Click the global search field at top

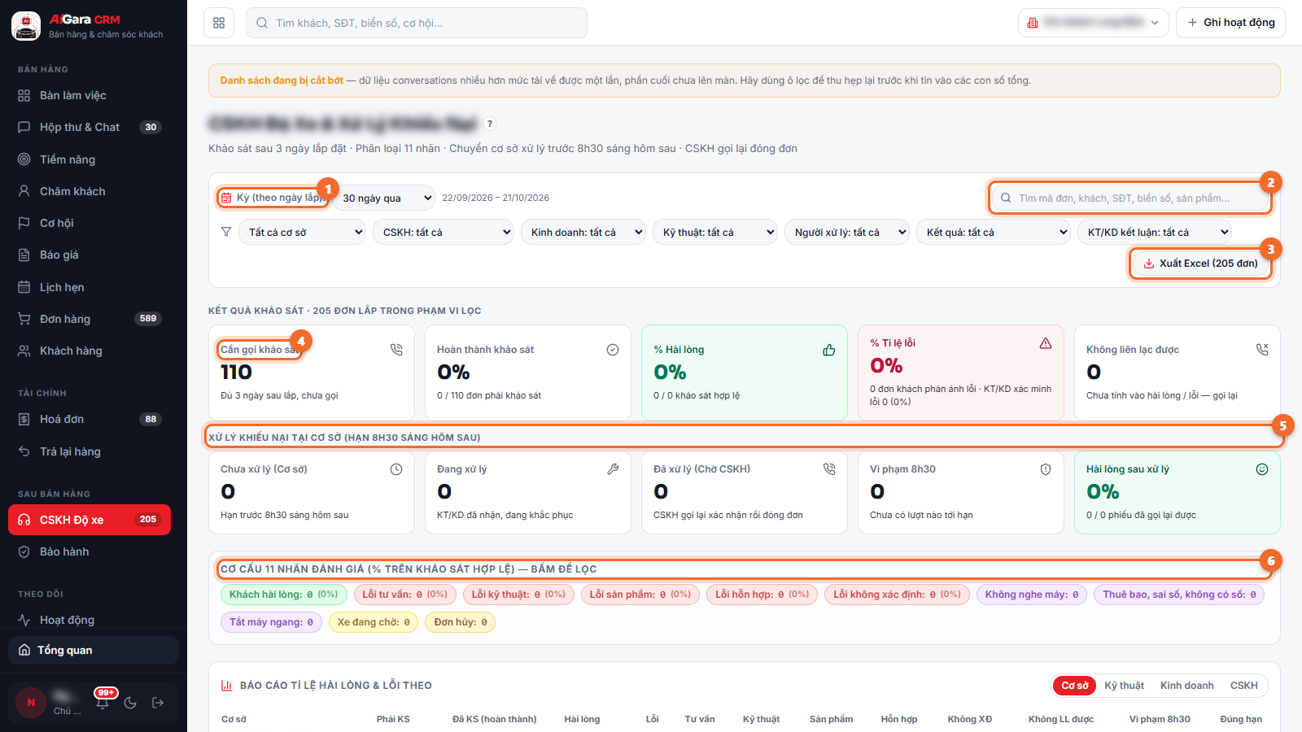click(x=417, y=23)
